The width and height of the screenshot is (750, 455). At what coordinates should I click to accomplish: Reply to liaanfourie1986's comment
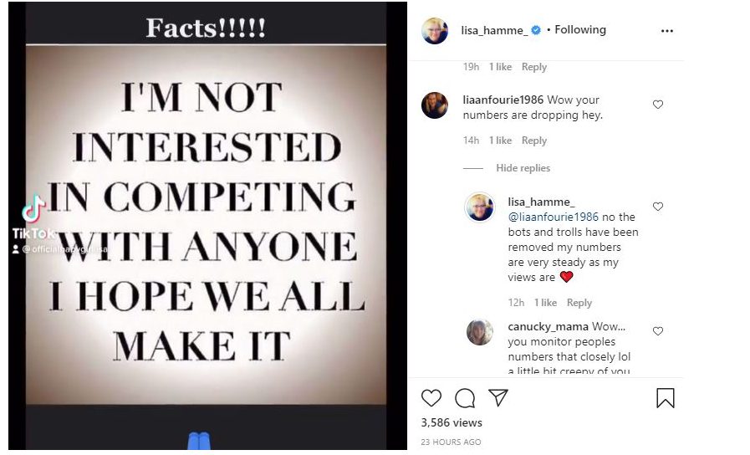[534, 141]
